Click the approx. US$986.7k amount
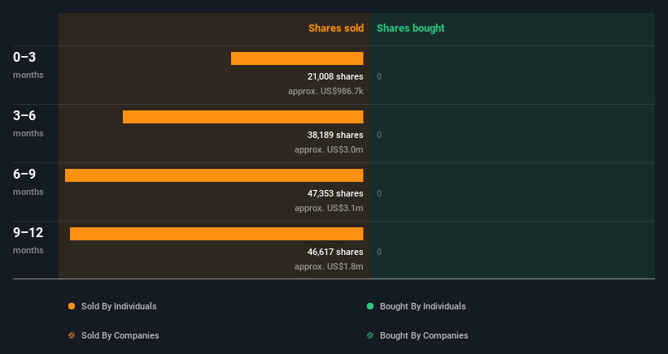 coord(325,91)
